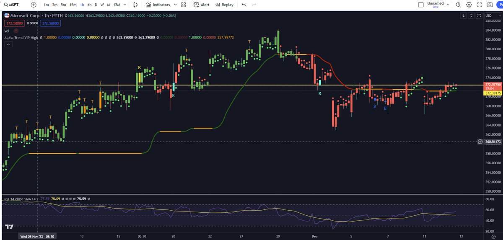
Task: Open the quick search icon
Action: [459, 5]
